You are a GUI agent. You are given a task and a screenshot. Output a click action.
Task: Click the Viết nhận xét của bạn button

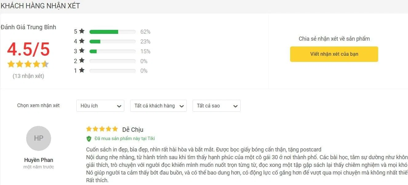tap(334, 54)
